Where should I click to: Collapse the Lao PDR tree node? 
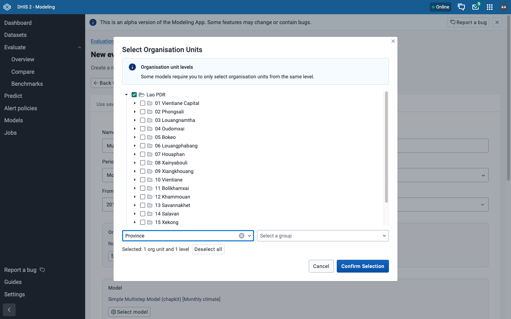pyautogui.click(x=126, y=95)
